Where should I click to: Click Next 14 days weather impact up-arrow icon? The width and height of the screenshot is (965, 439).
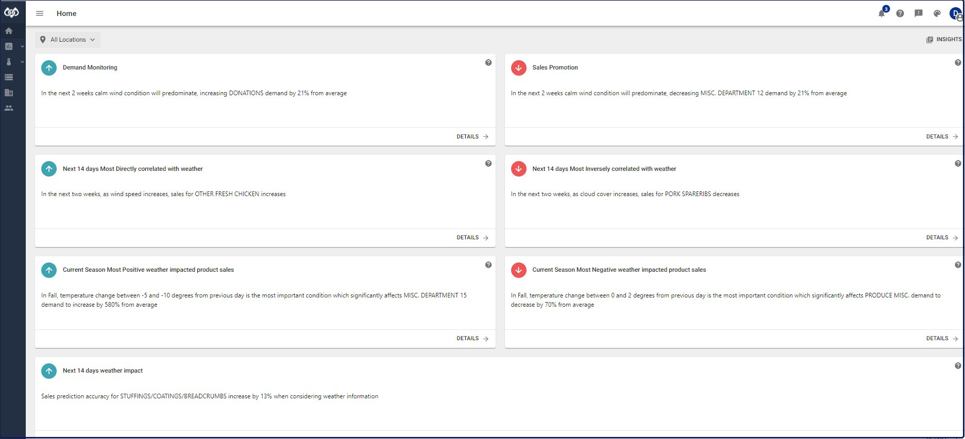point(49,371)
